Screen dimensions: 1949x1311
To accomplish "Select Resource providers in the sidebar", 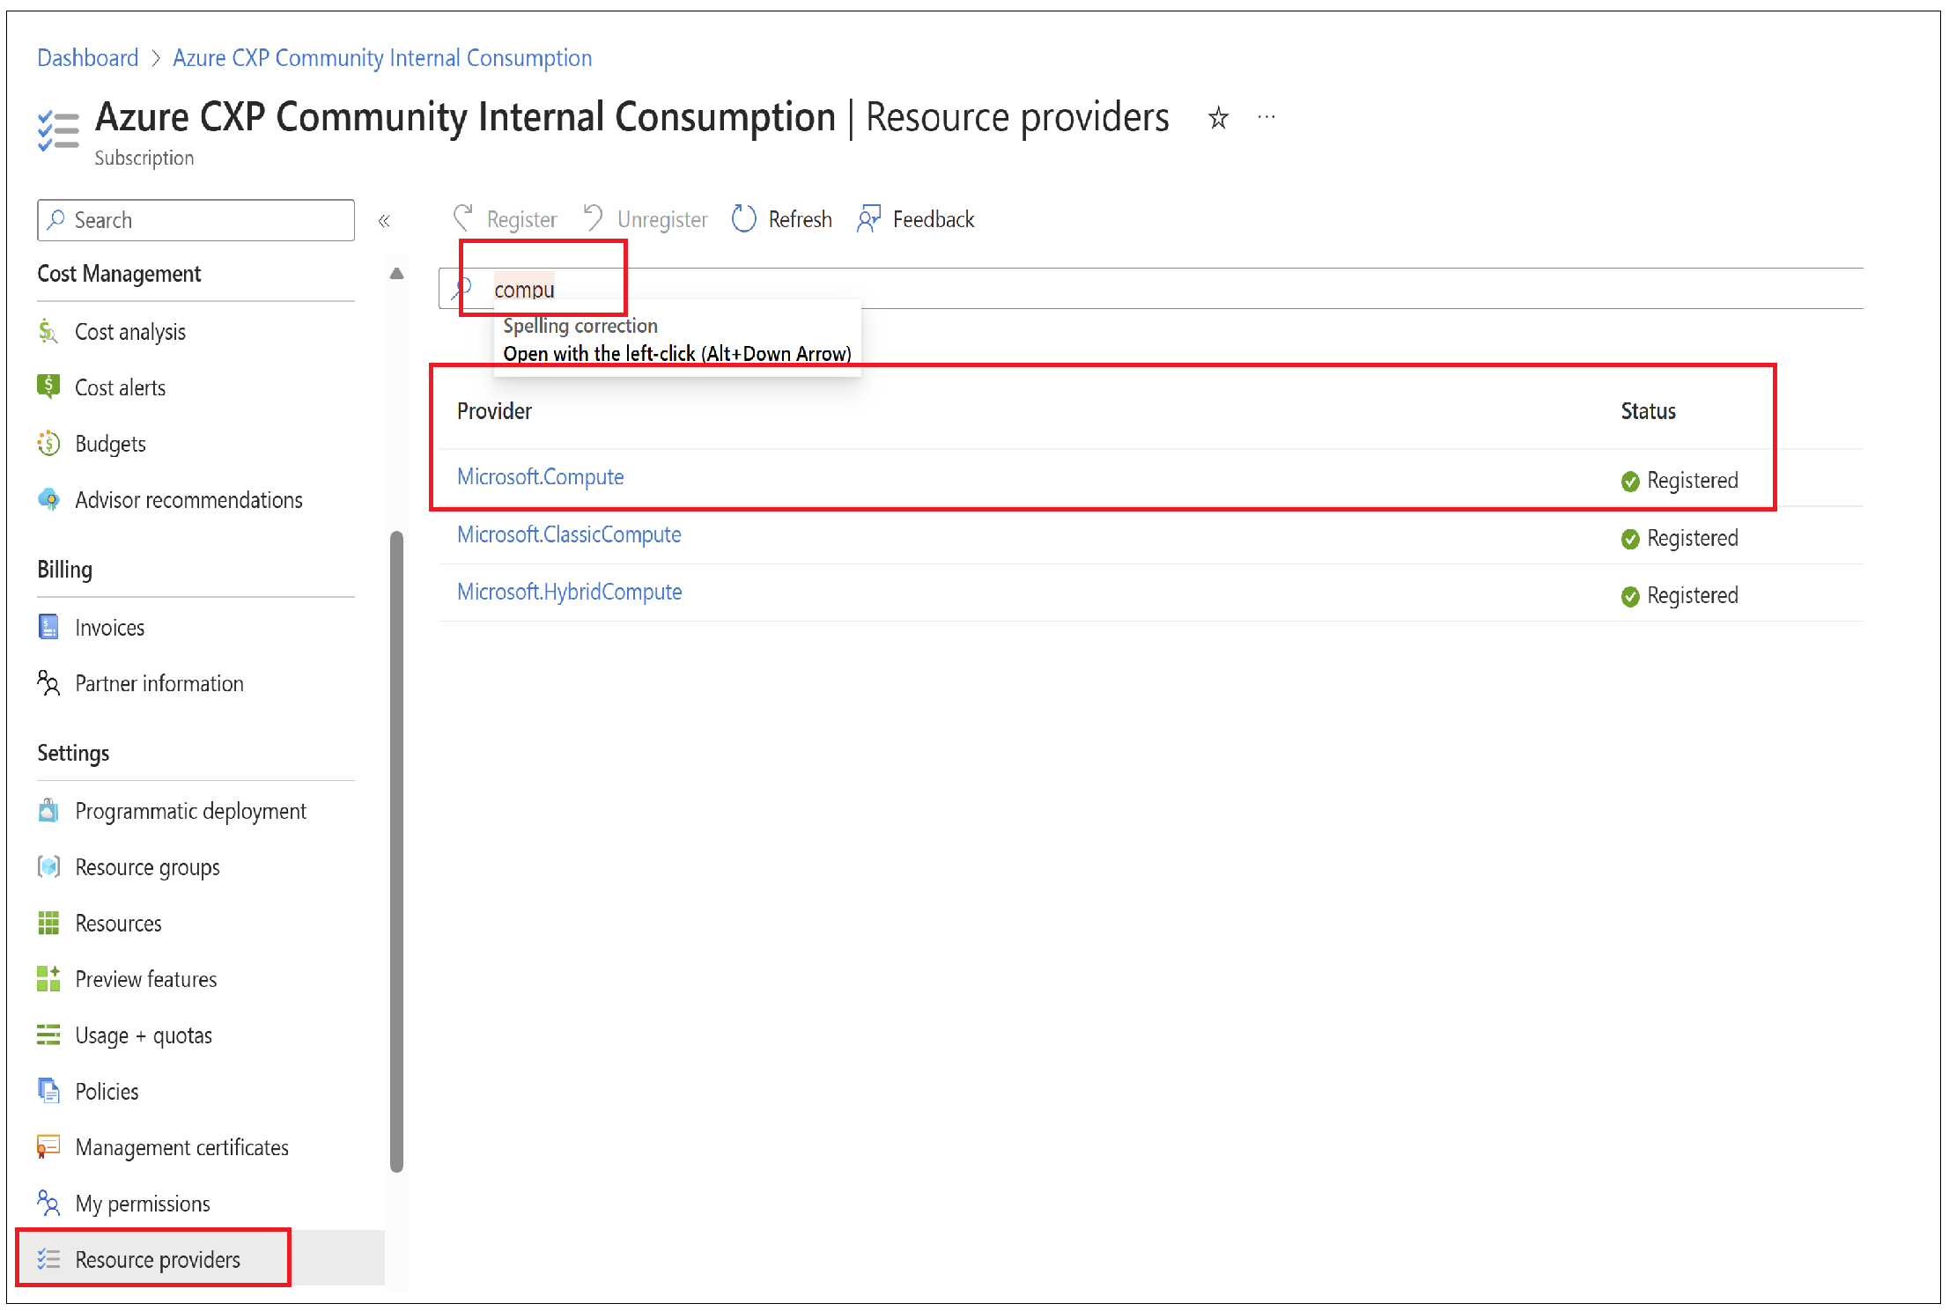I will pos(201,1260).
